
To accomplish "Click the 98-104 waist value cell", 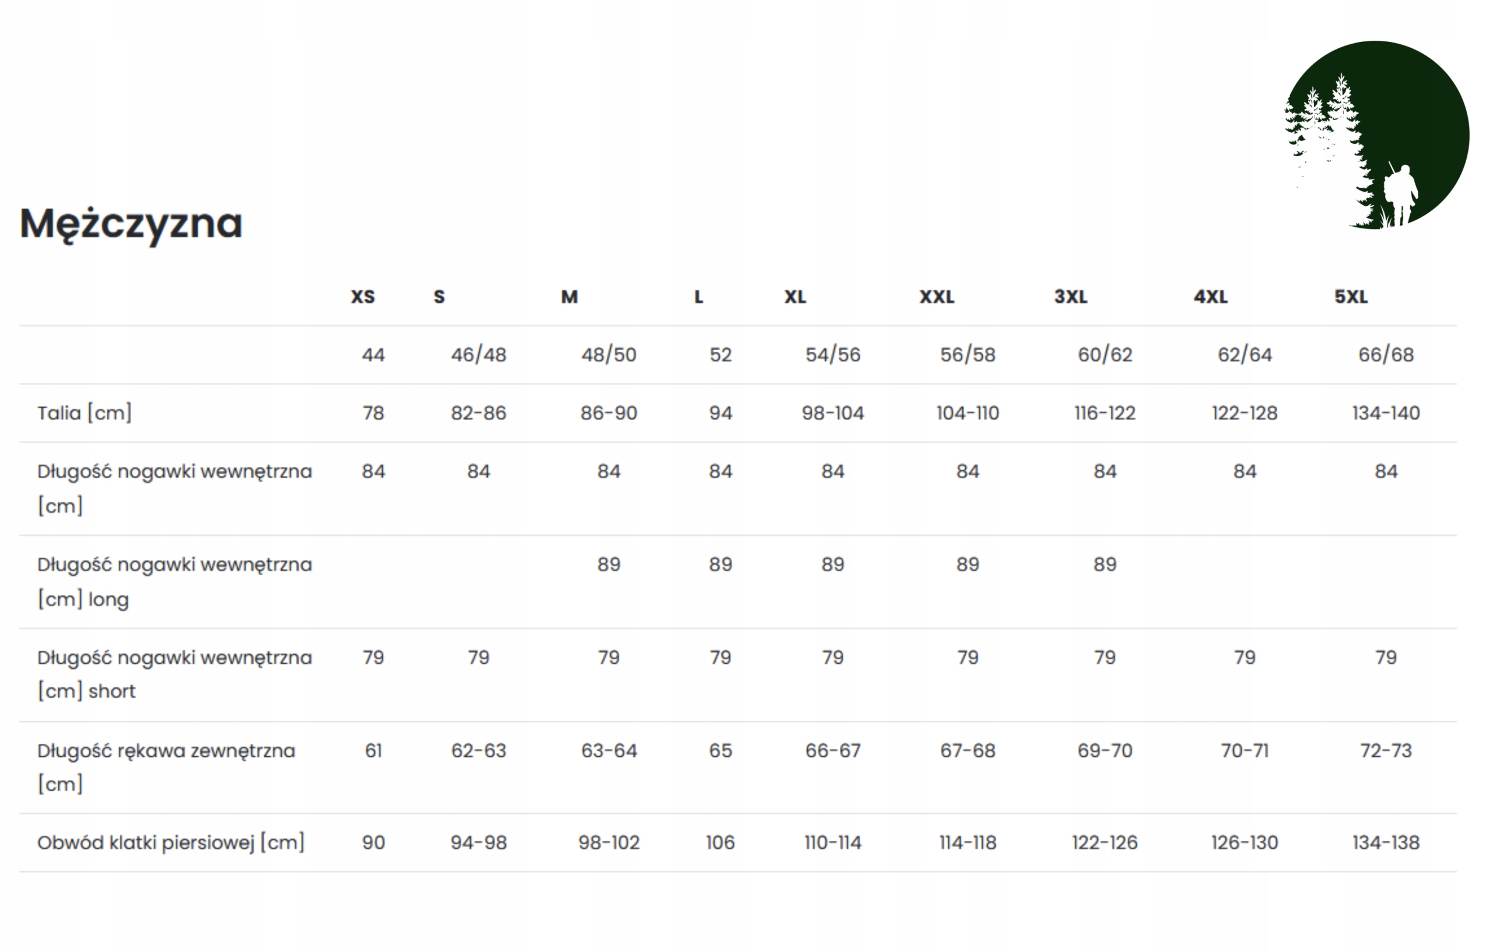I will click(x=832, y=413).
